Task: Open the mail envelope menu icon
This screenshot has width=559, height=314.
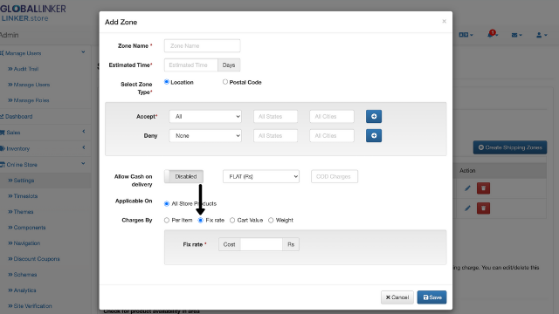Action: [516, 35]
